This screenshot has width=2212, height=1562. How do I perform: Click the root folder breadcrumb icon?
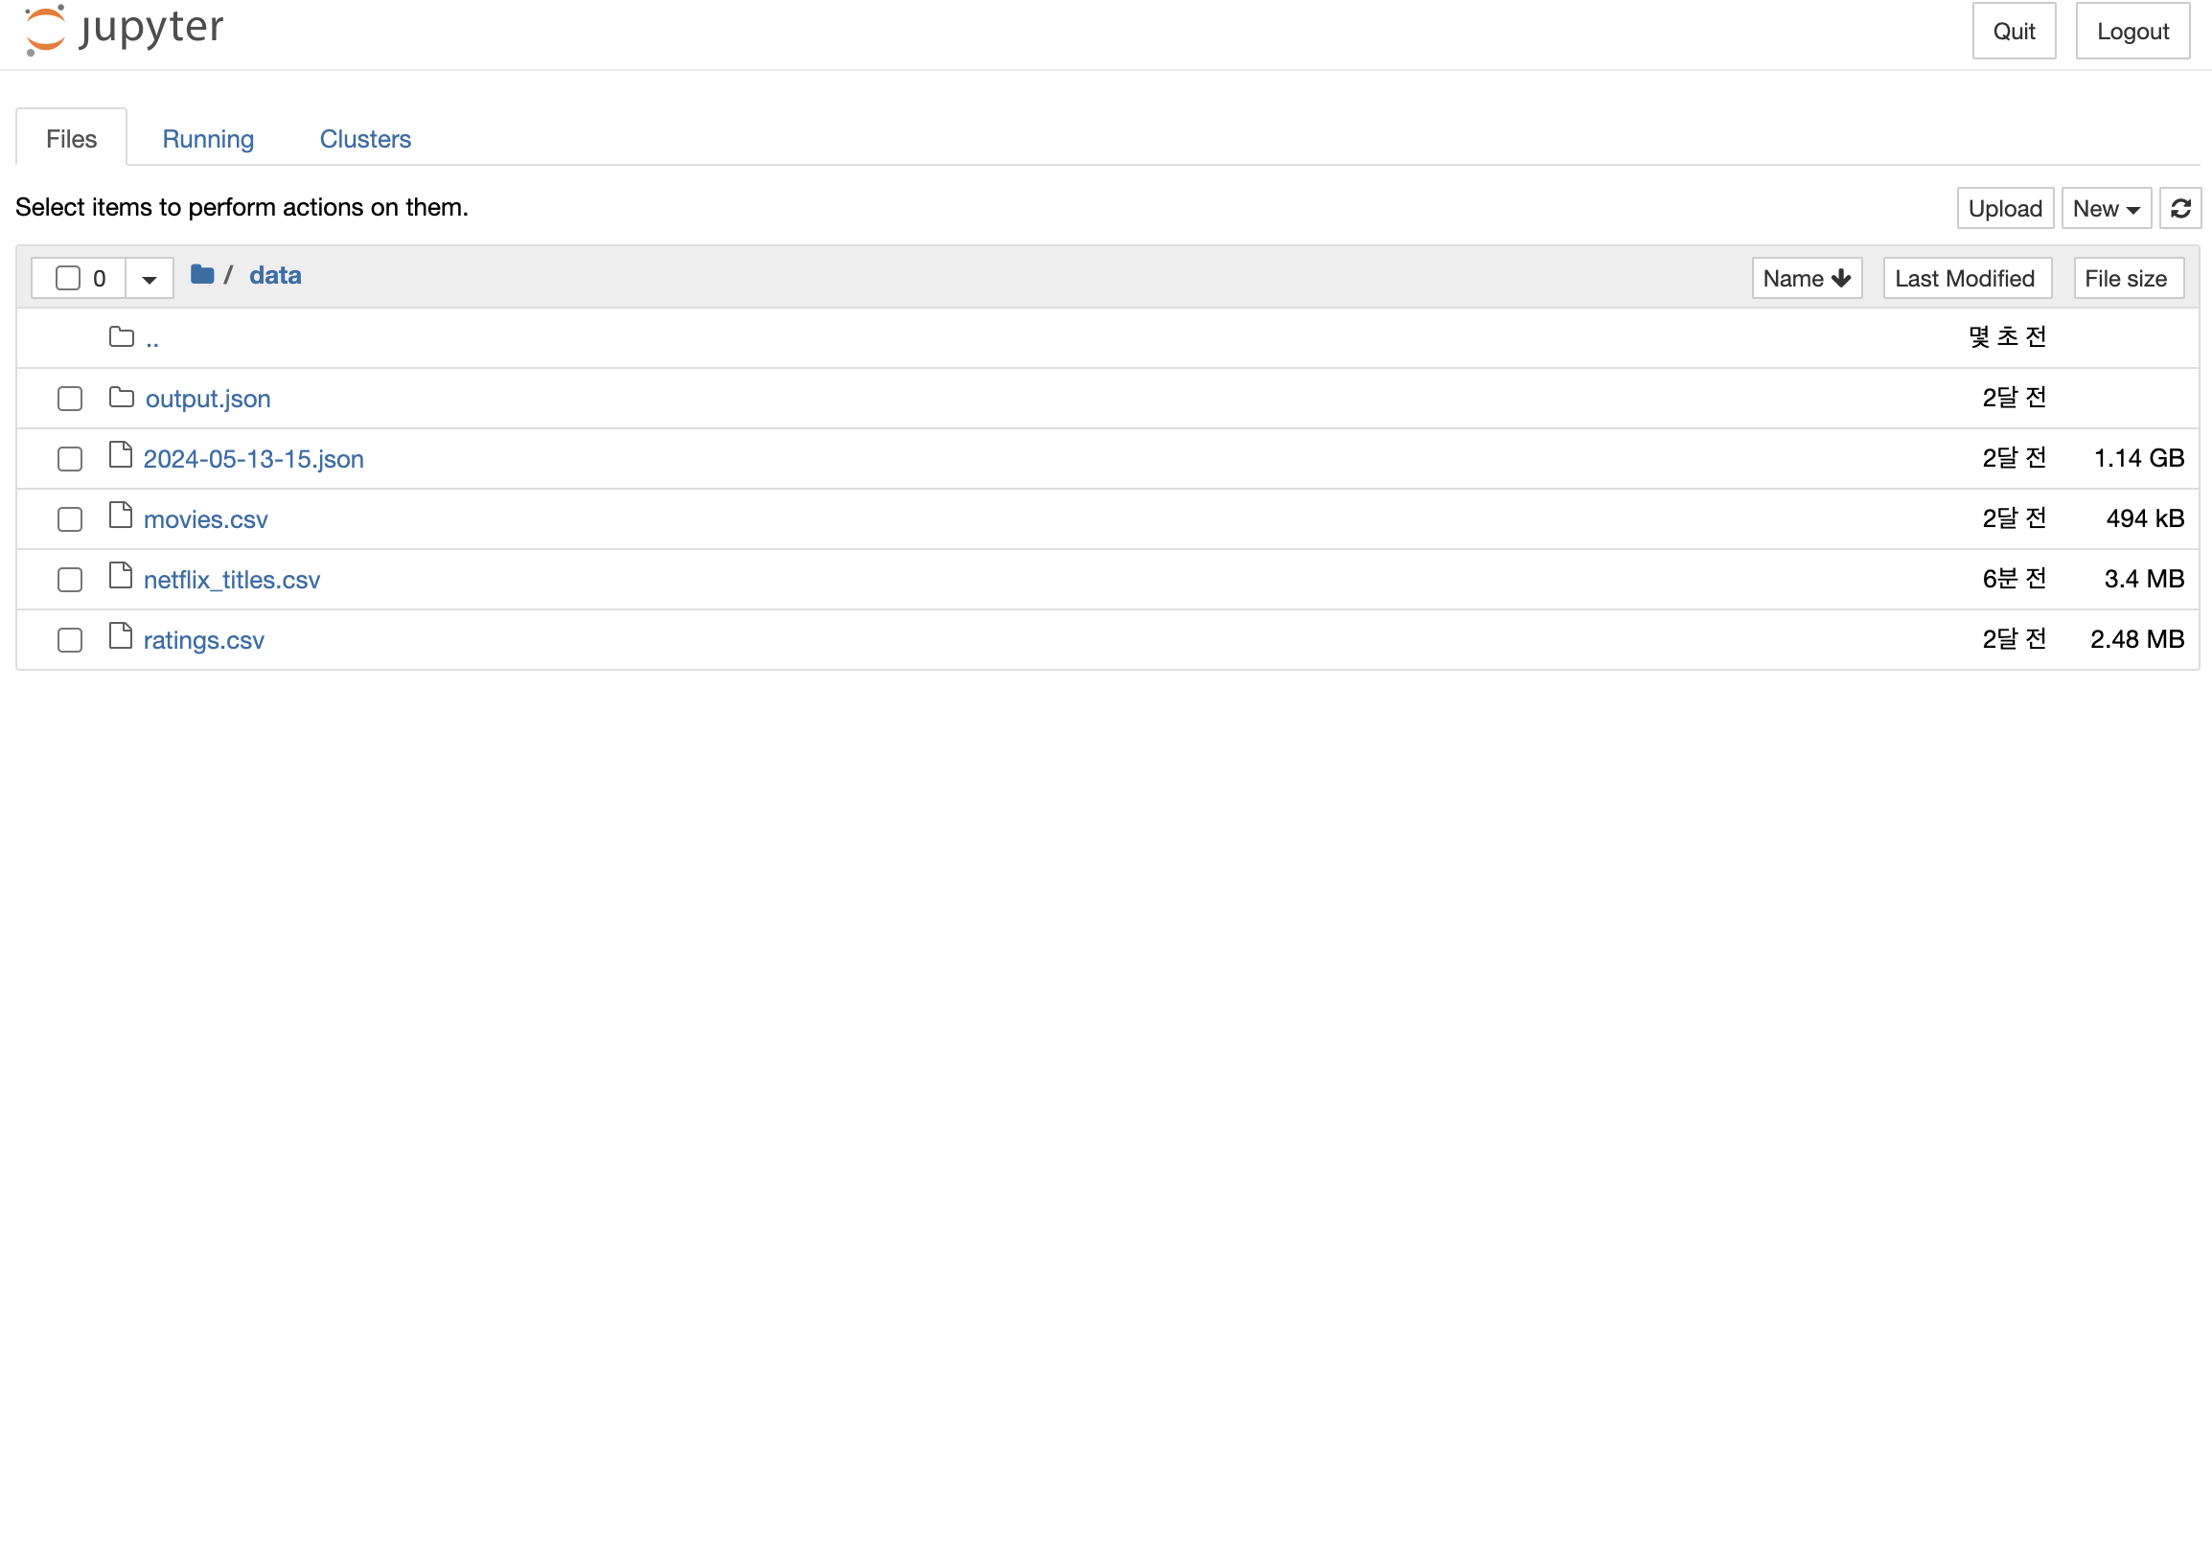pyautogui.click(x=201, y=274)
